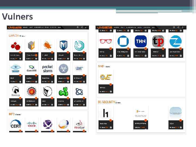Click the Vulners logo in left screenshot
This screenshot has width=196, height=147.
pos(15,27)
